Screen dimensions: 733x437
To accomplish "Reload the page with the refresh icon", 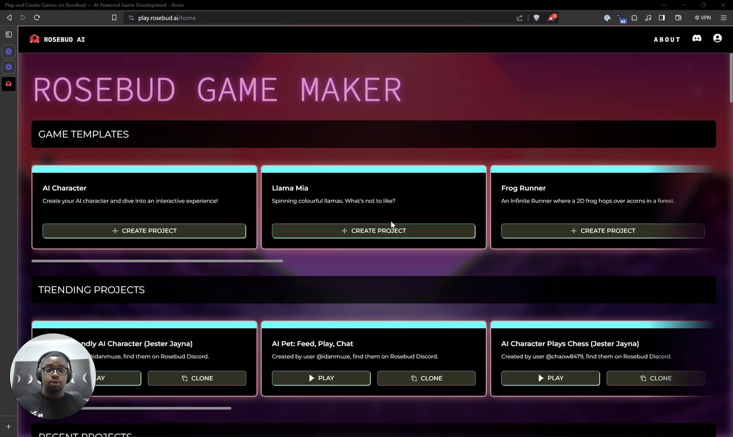I will [37, 18].
